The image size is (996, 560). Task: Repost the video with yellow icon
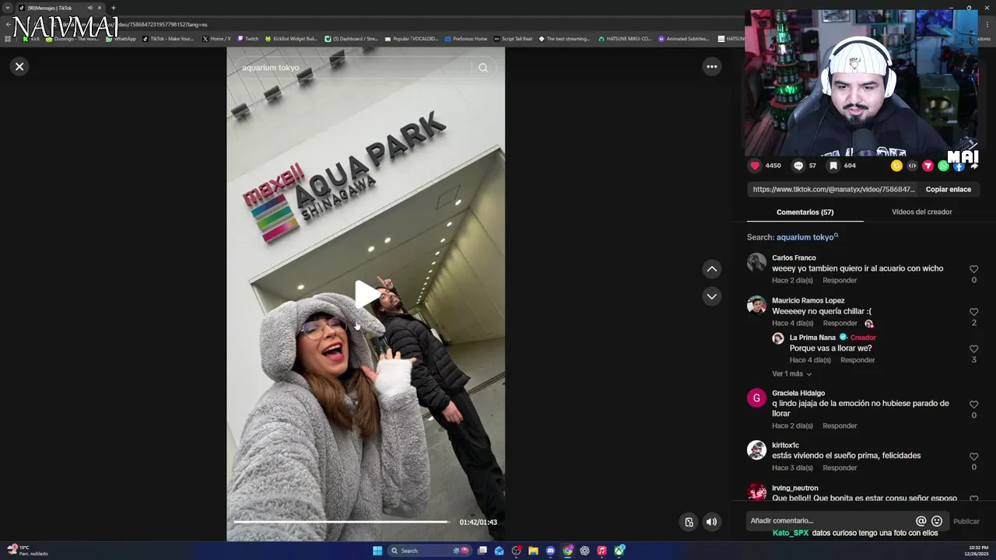pos(896,166)
